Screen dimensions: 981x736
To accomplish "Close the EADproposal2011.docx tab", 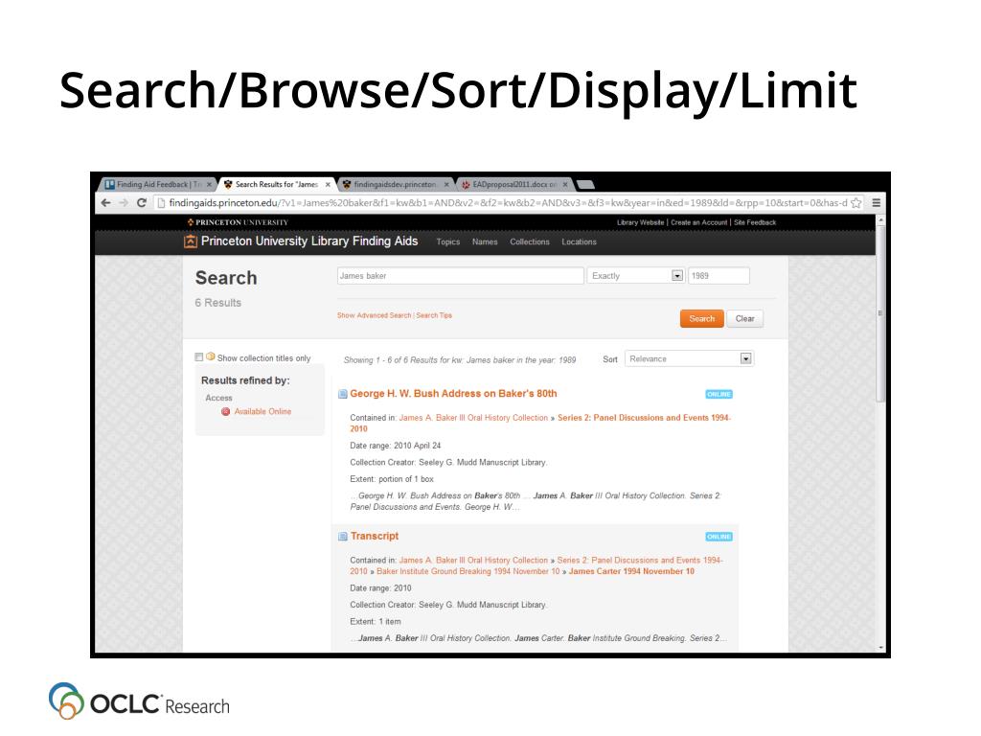I will pyautogui.click(x=565, y=185).
